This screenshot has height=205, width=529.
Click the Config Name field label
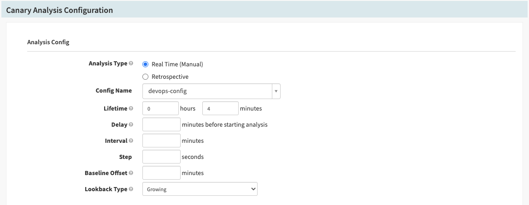(x=113, y=91)
